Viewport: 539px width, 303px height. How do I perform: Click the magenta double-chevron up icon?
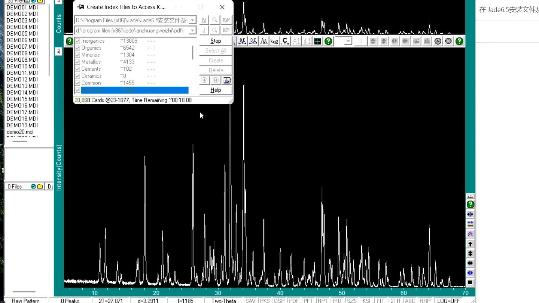click(x=471, y=234)
